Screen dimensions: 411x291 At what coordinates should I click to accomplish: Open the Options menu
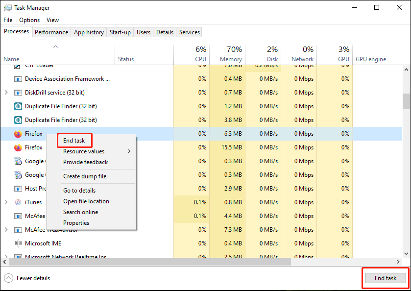click(29, 20)
